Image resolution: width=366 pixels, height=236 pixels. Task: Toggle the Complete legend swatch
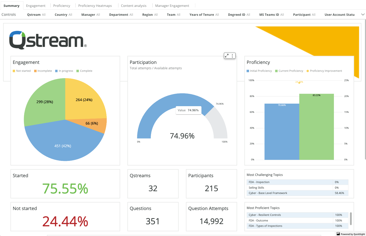point(78,71)
